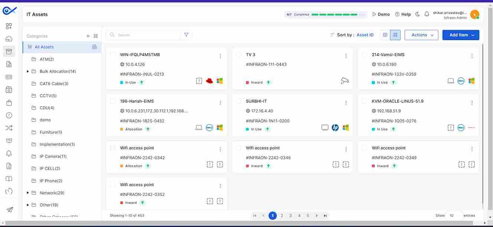The height and width of the screenshot is (227, 493).
Task: Open the sidebar bell icon
Action: click(9, 153)
